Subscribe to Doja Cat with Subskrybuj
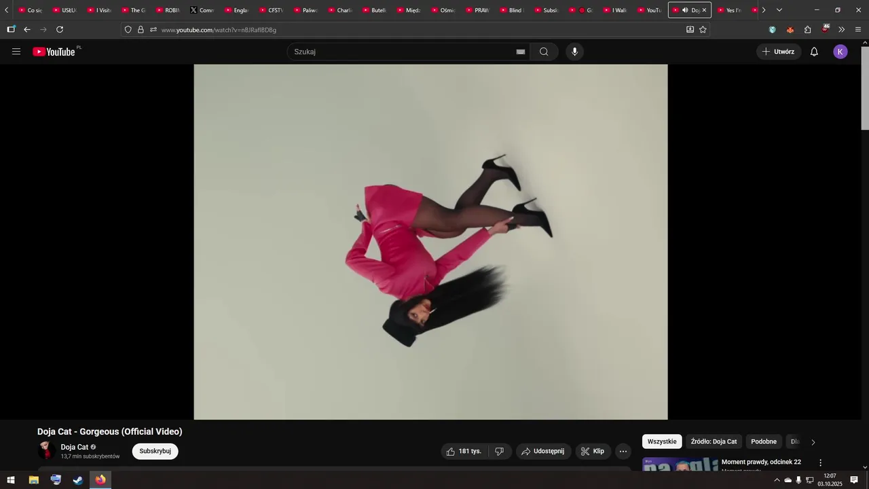Screen dimensions: 869x489 tap(155, 451)
